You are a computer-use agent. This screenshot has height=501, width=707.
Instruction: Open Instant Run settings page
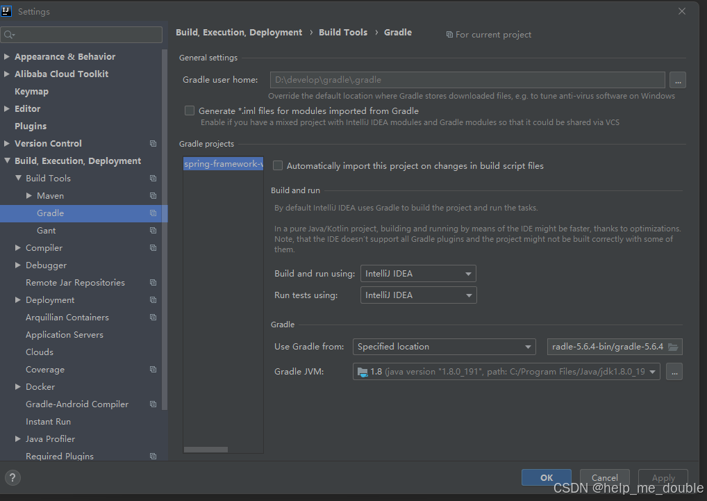click(48, 422)
